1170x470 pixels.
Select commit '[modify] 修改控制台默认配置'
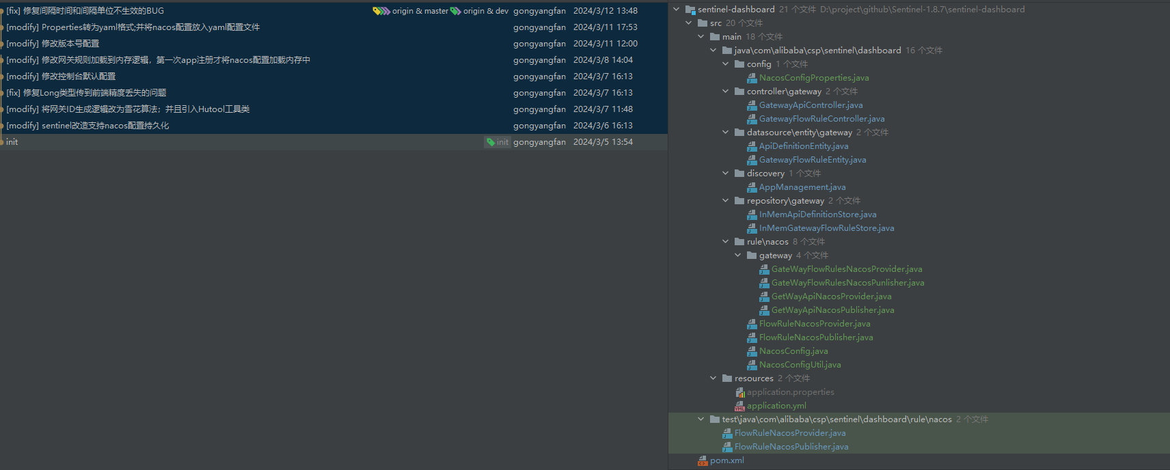click(334, 77)
